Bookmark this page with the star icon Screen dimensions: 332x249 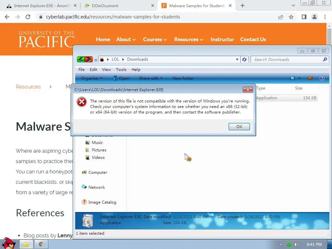click(x=291, y=17)
